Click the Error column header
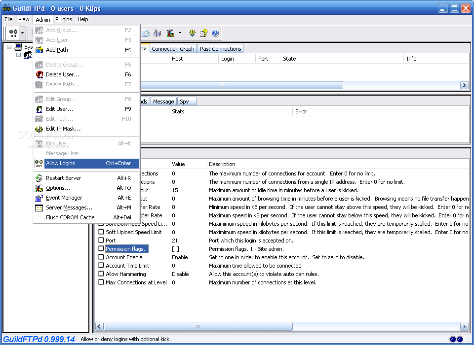 [355, 111]
